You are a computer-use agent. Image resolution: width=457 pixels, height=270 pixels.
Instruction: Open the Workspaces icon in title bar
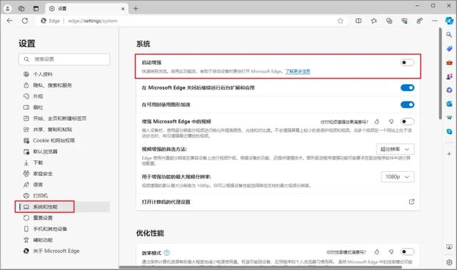pyautogui.click(x=21, y=9)
